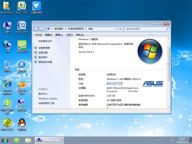The width and height of the screenshot is (192, 144).
Task: Click the Back navigation arrow button
Action: (x=37, y=29)
